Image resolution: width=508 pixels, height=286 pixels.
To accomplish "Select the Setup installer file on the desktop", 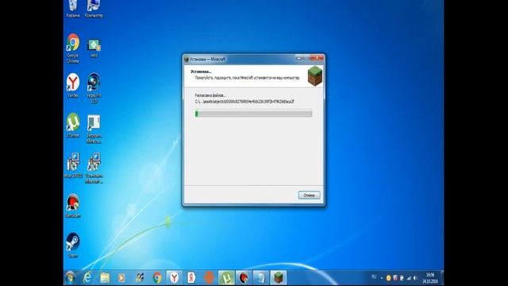I will (73, 165).
